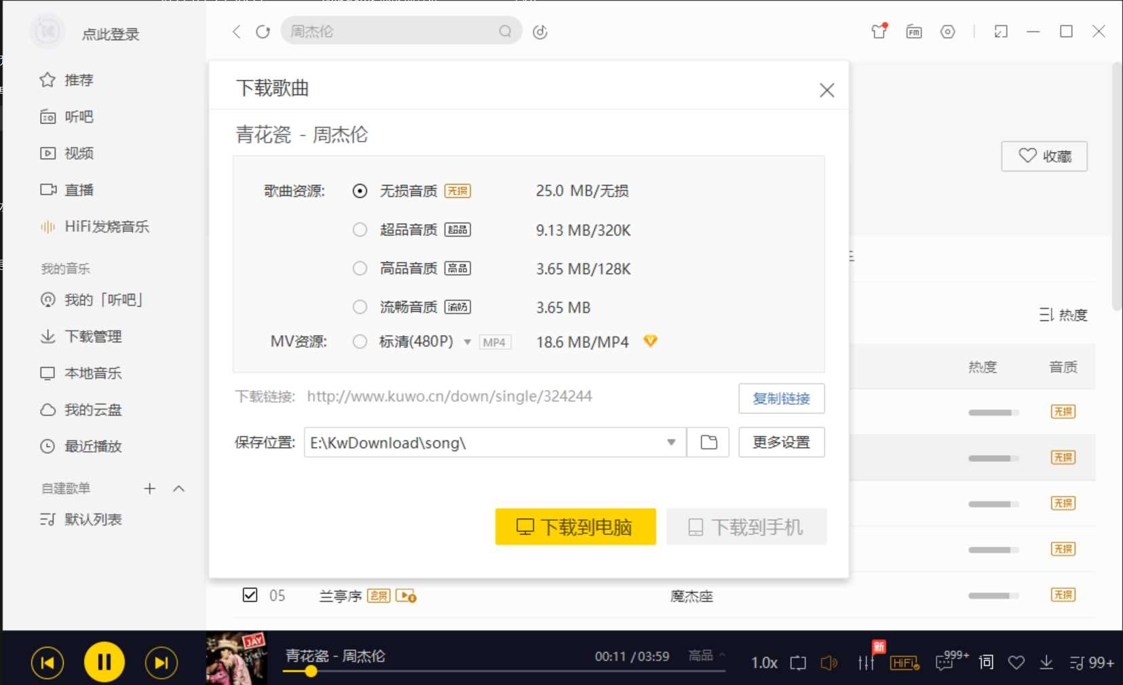Uncheck the checkbox for track 05 兰亭序
Viewport: 1123px width, 685px height.
coord(250,595)
